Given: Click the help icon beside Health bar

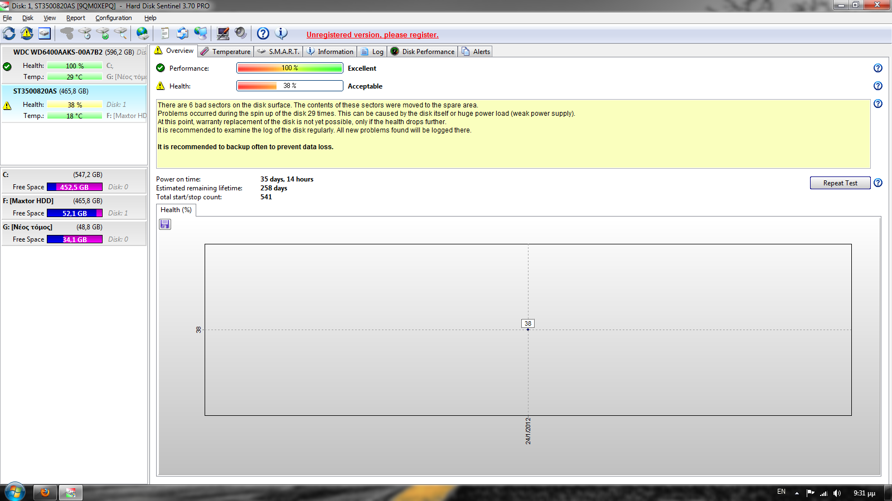Looking at the screenshot, I should [x=878, y=86].
